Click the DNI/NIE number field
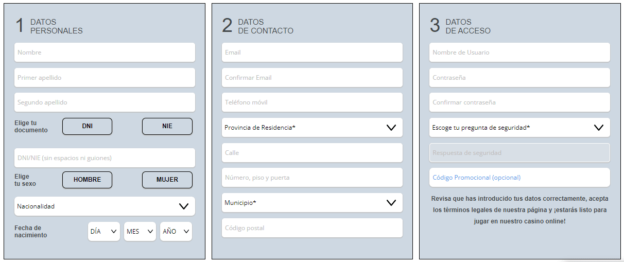The image size is (624, 262). coord(105,158)
